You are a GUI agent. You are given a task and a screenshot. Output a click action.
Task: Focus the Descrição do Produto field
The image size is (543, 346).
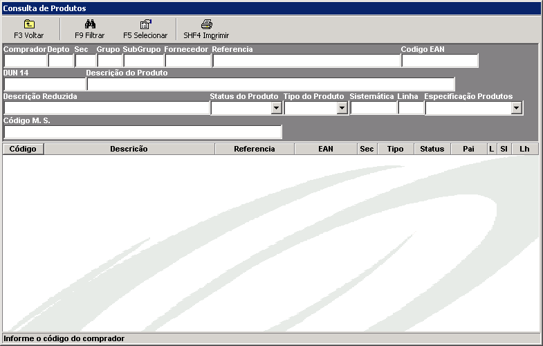point(270,84)
